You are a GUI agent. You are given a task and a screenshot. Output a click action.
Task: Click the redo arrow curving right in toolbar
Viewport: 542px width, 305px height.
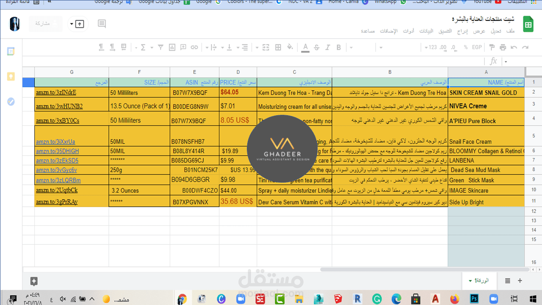click(525, 47)
